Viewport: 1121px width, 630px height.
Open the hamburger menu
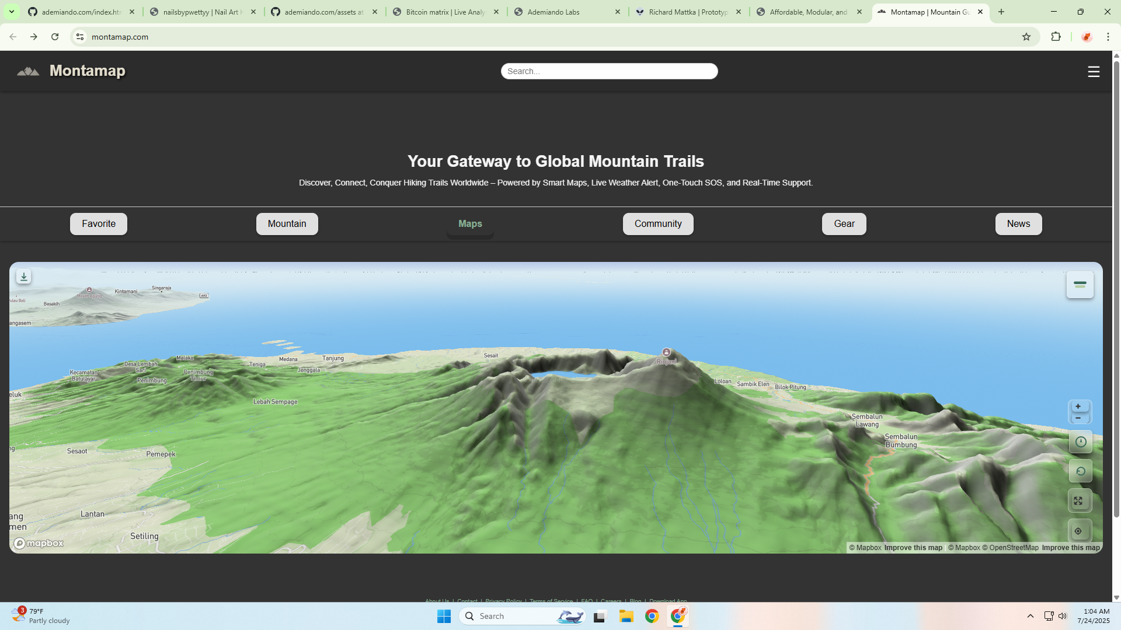tap(1094, 72)
